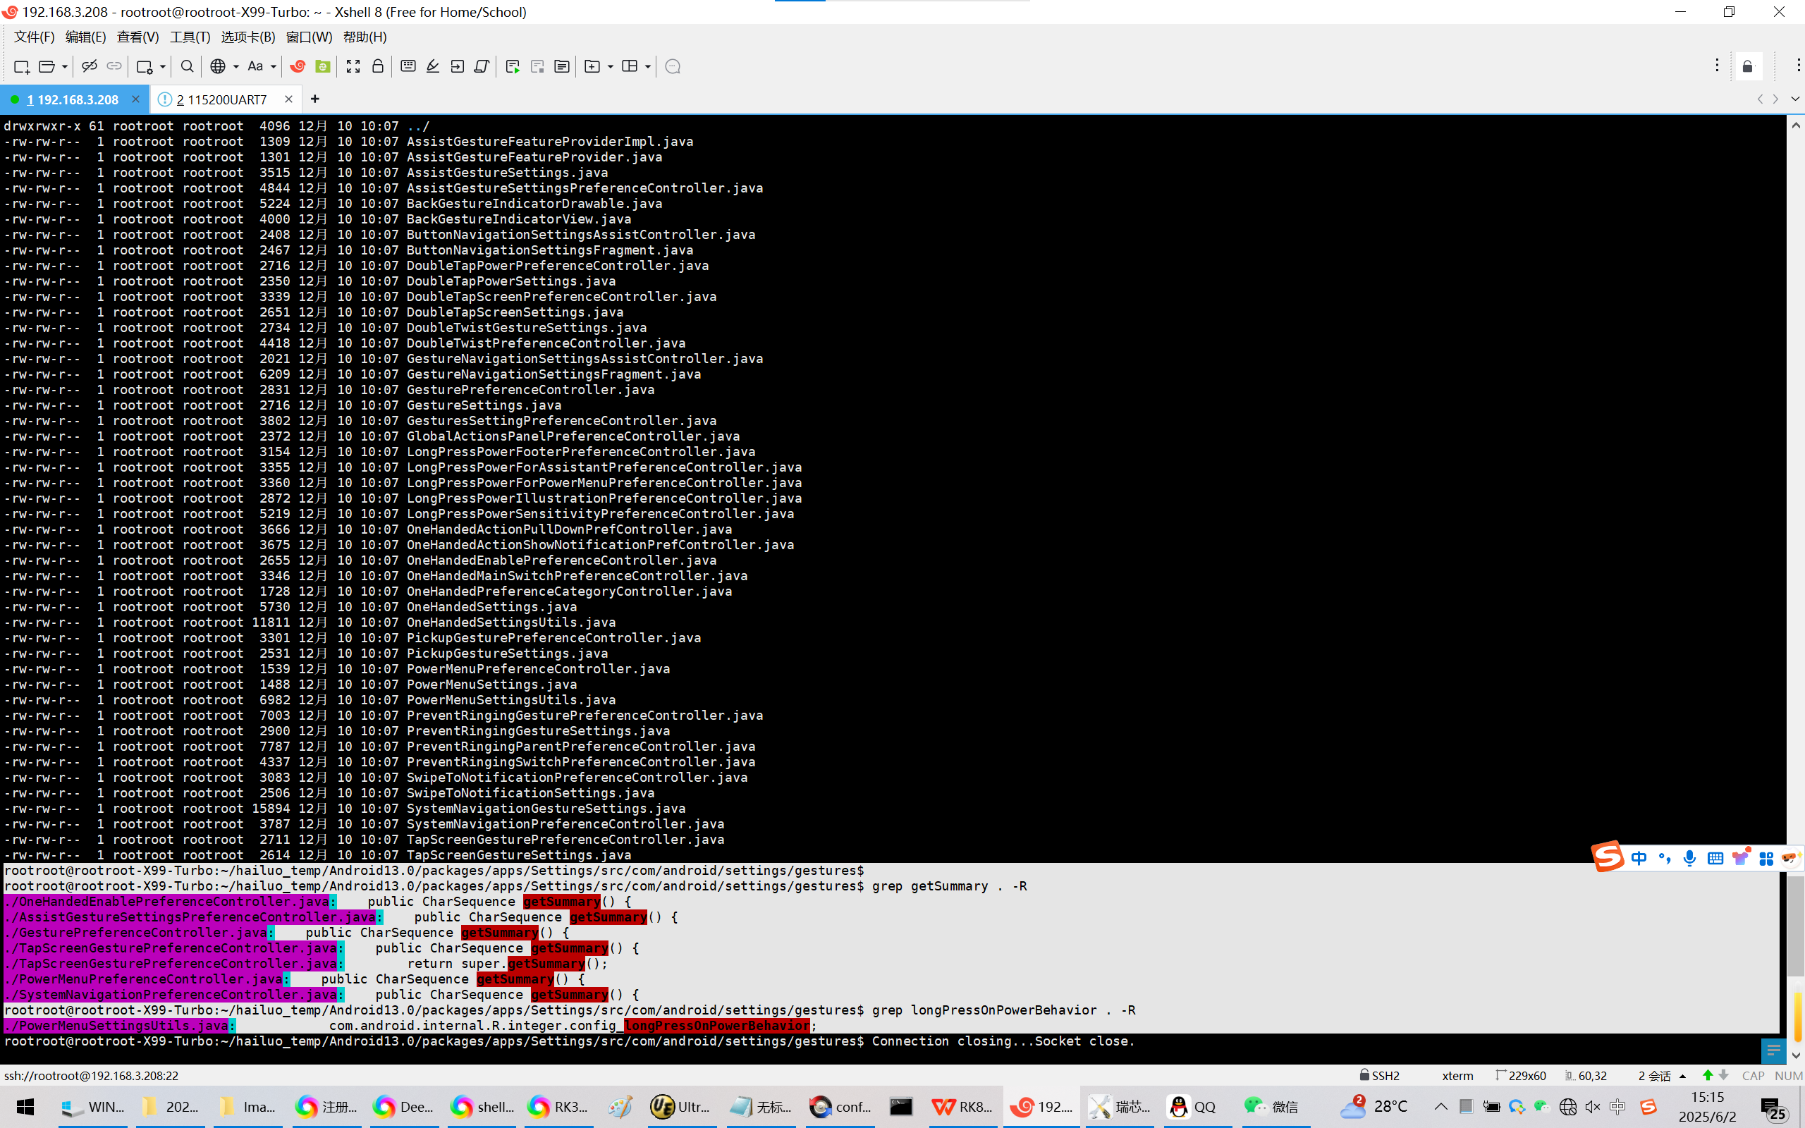
Task: Launch Xftp via green folder icon
Action: tap(323, 66)
